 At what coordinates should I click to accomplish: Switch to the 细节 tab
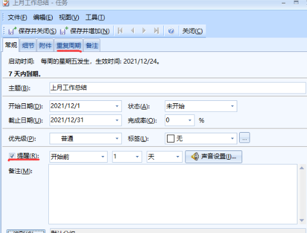coord(28,45)
